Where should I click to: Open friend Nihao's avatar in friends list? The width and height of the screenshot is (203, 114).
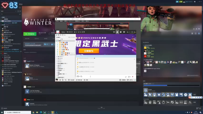coord(145,56)
